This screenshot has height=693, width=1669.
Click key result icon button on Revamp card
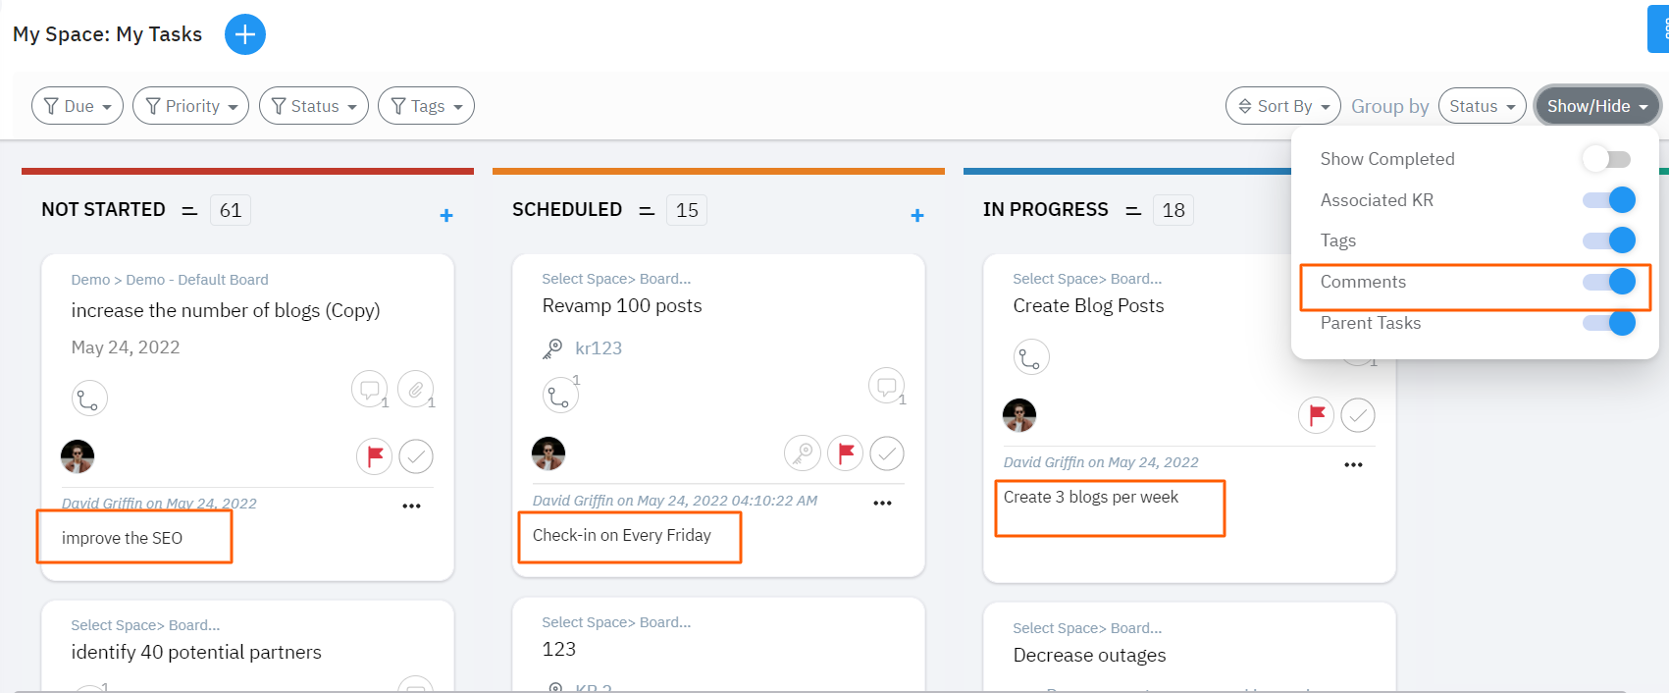click(803, 453)
